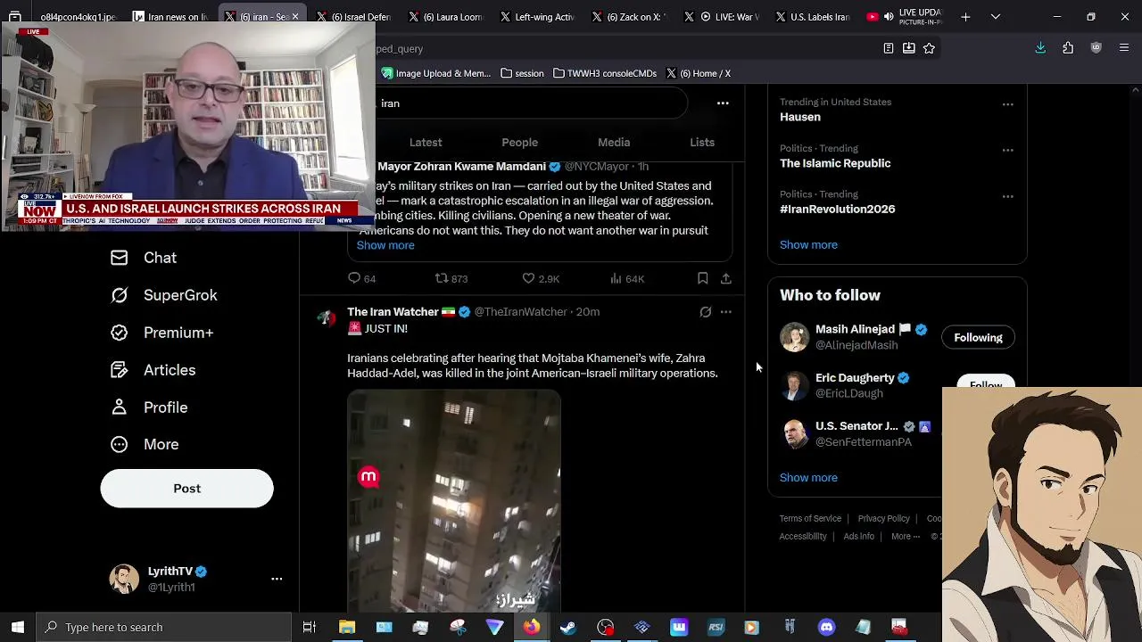
Task: Open Windows Start menu
Action: (x=18, y=627)
